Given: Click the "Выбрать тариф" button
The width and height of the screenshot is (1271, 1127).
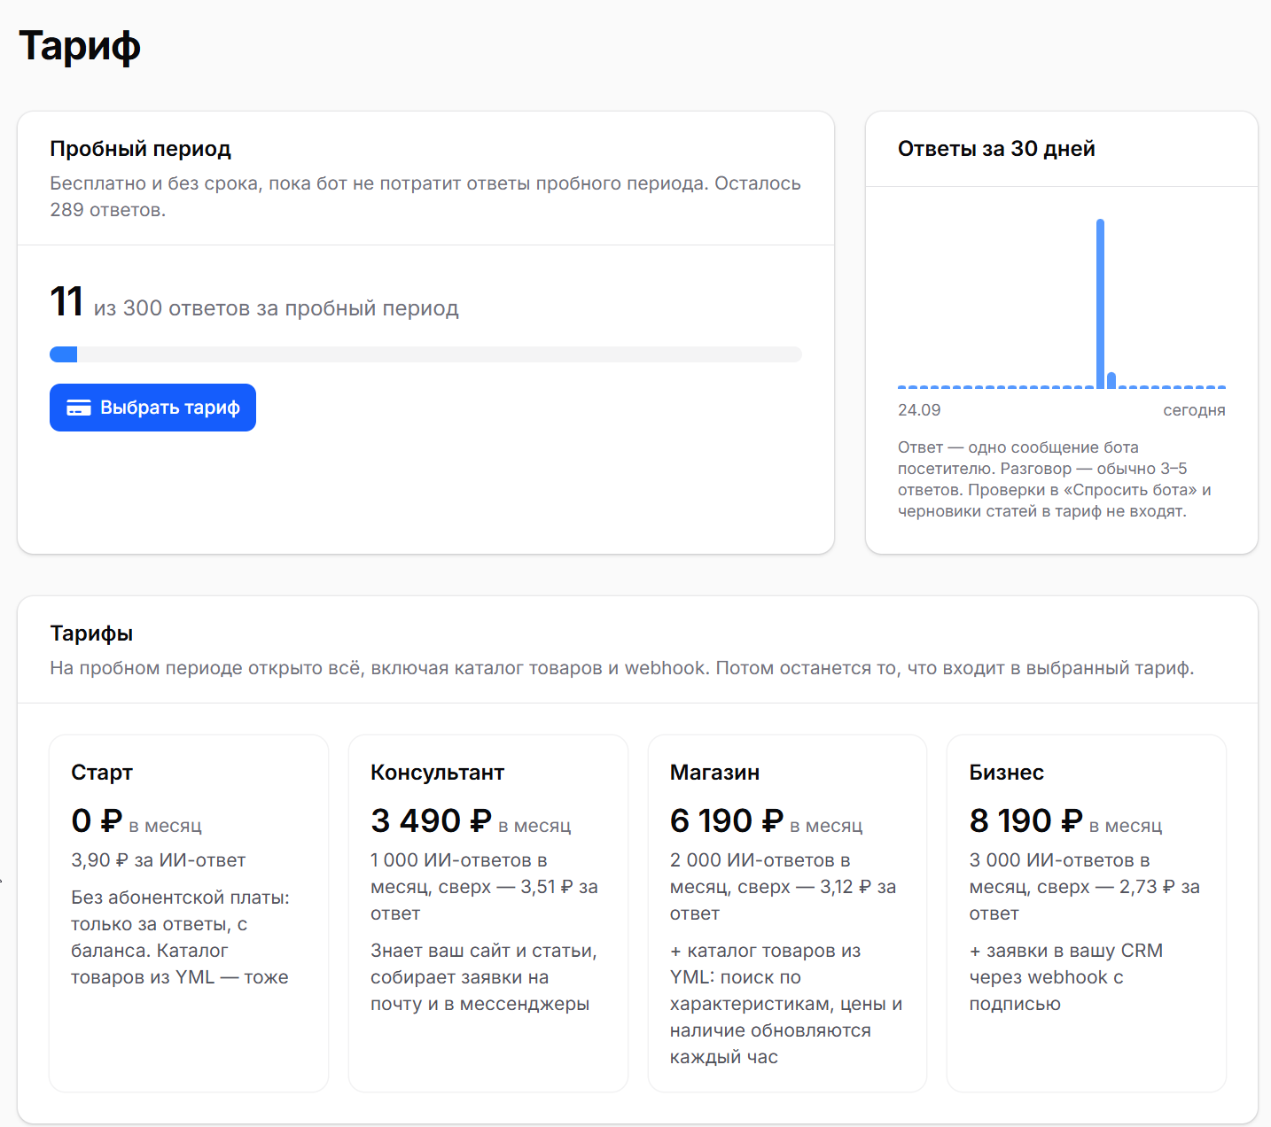Looking at the screenshot, I should click(152, 408).
